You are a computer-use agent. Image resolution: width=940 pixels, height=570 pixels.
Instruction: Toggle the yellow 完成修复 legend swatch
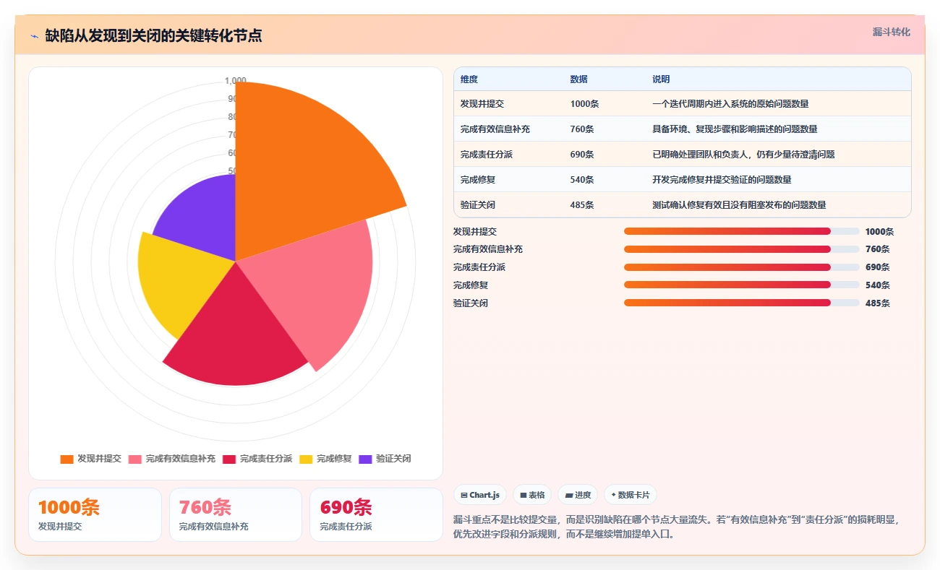point(306,459)
